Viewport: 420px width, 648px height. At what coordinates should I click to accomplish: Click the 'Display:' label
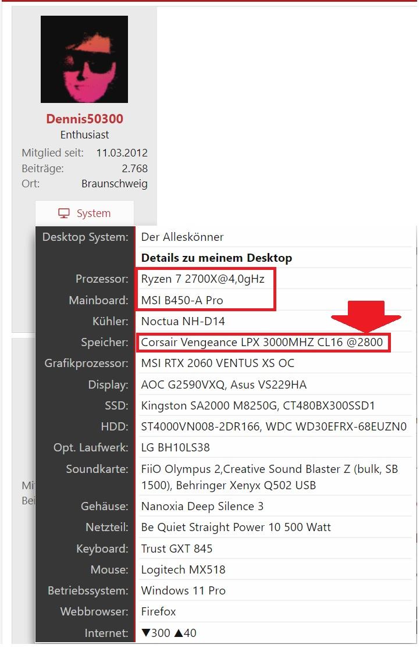pos(108,384)
